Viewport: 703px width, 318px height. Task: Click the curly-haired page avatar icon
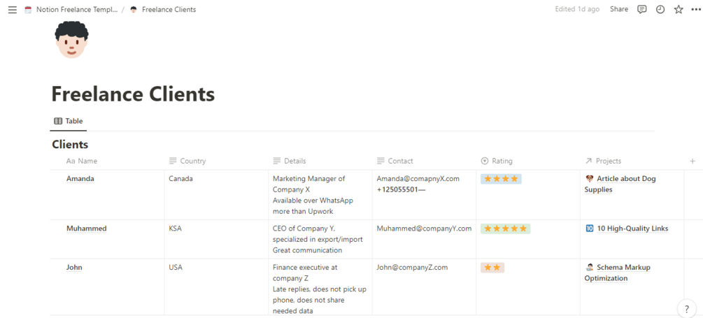pyautogui.click(x=71, y=39)
